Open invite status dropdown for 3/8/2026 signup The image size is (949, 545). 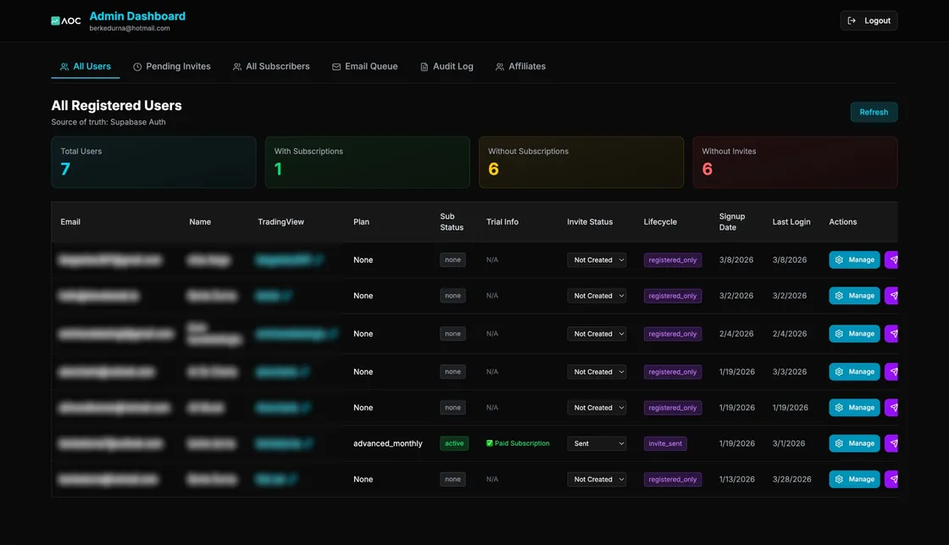pos(597,259)
